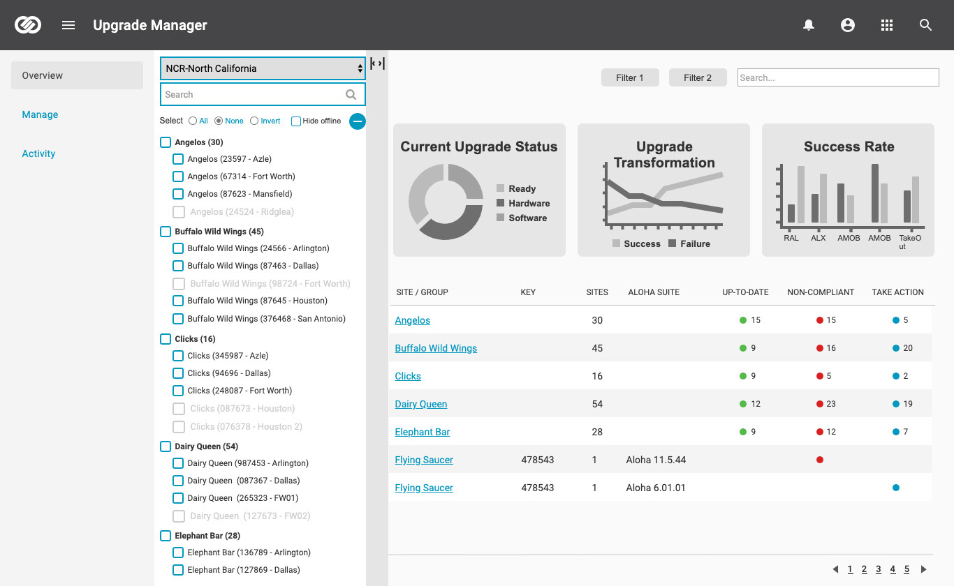Click Dairy Queen (987453 - Arlington) label

pyautogui.click(x=248, y=463)
